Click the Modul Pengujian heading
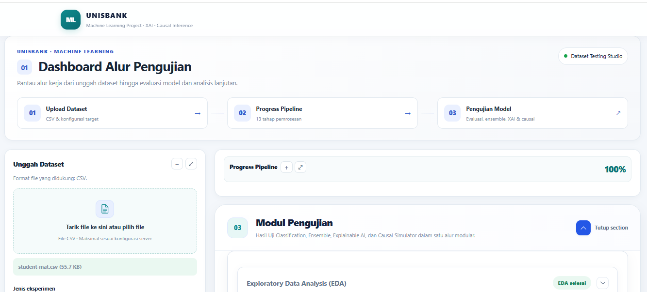This screenshot has width=647, height=292. [294, 223]
